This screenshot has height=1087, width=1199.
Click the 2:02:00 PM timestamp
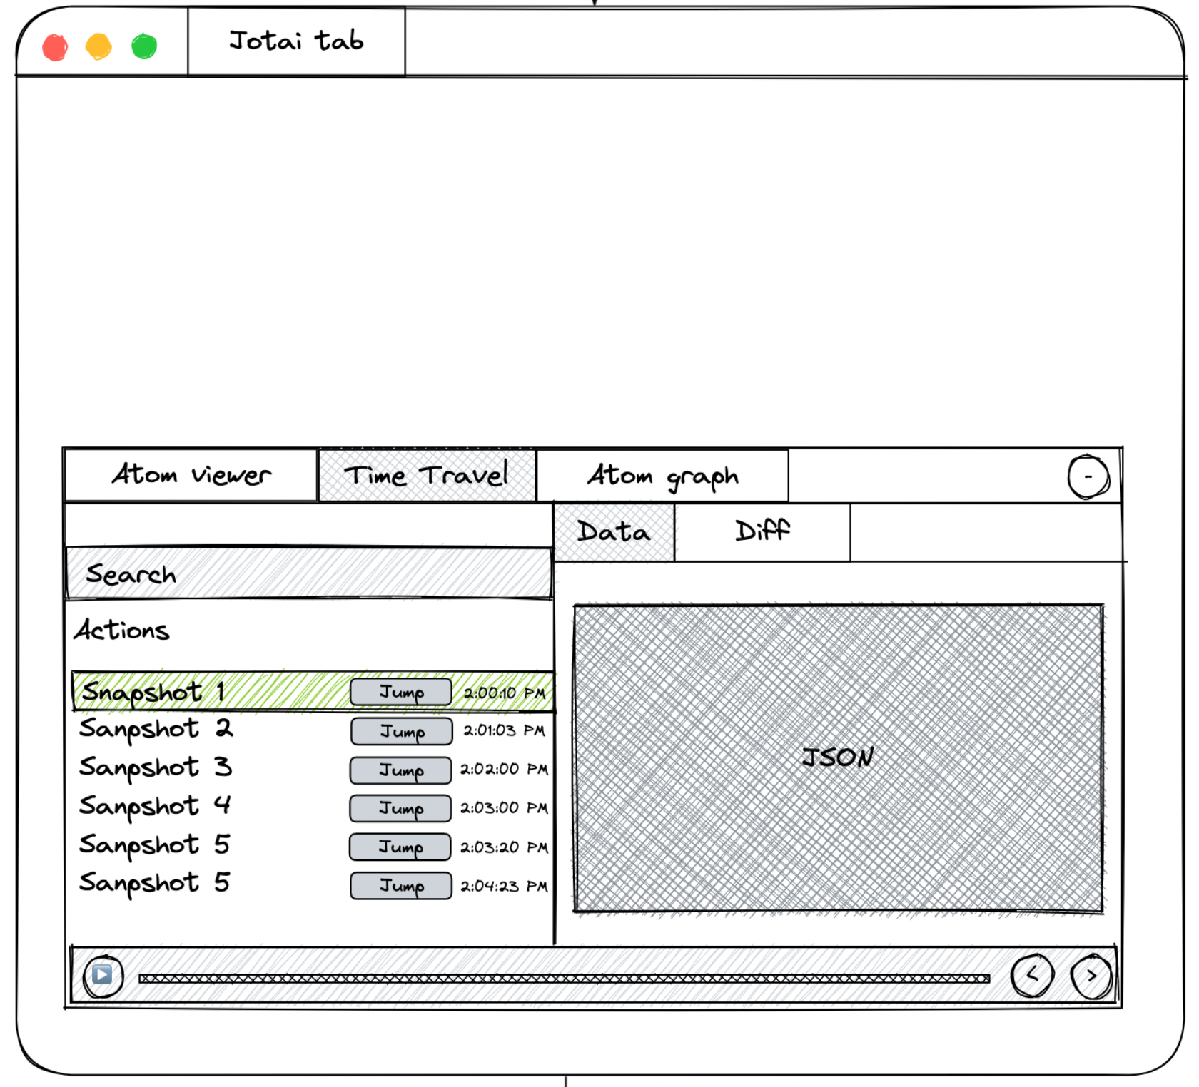point(504,769)
